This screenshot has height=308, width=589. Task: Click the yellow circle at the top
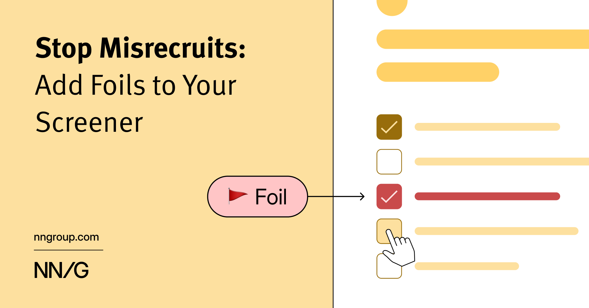click(392, 6)
